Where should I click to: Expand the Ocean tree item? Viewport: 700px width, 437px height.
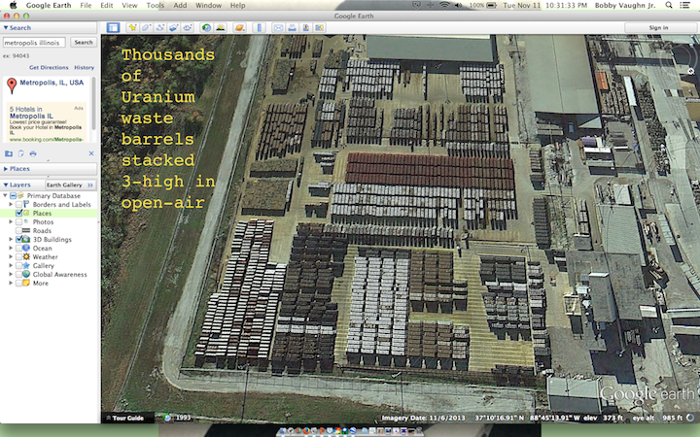[x=11, y=248]
